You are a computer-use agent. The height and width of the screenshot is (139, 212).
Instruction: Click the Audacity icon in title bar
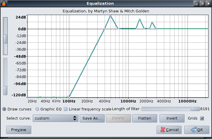[x=4, y=4]
